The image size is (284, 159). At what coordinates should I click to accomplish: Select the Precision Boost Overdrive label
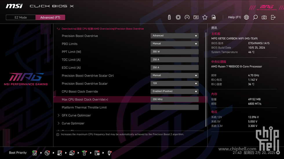click(80, 36)
